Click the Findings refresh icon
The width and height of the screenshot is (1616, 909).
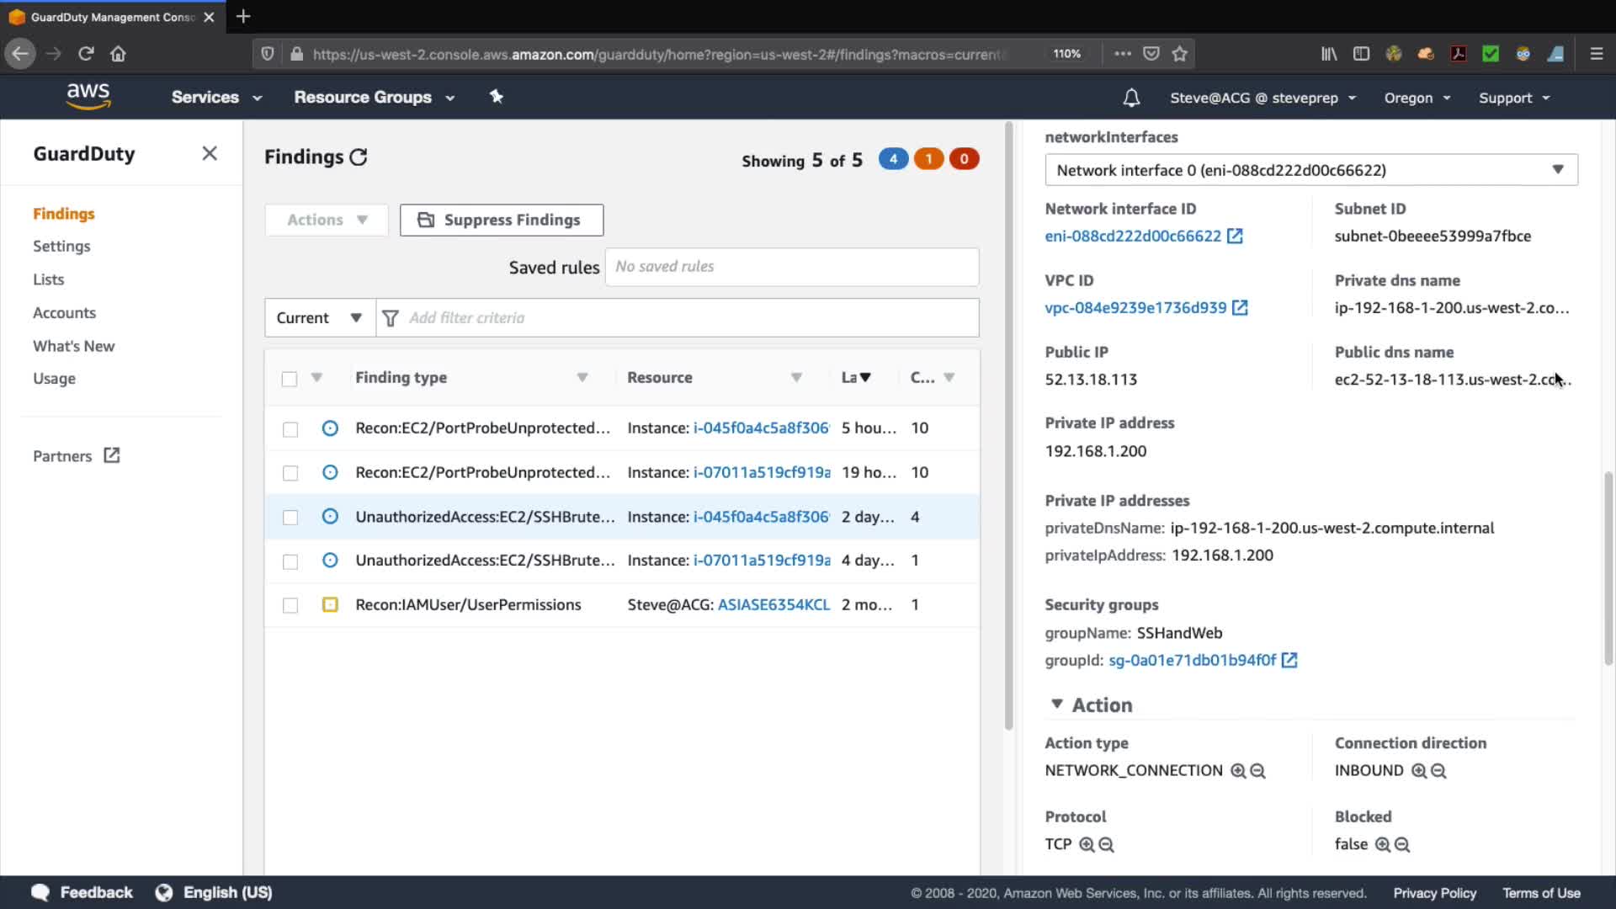pos(359,157)
